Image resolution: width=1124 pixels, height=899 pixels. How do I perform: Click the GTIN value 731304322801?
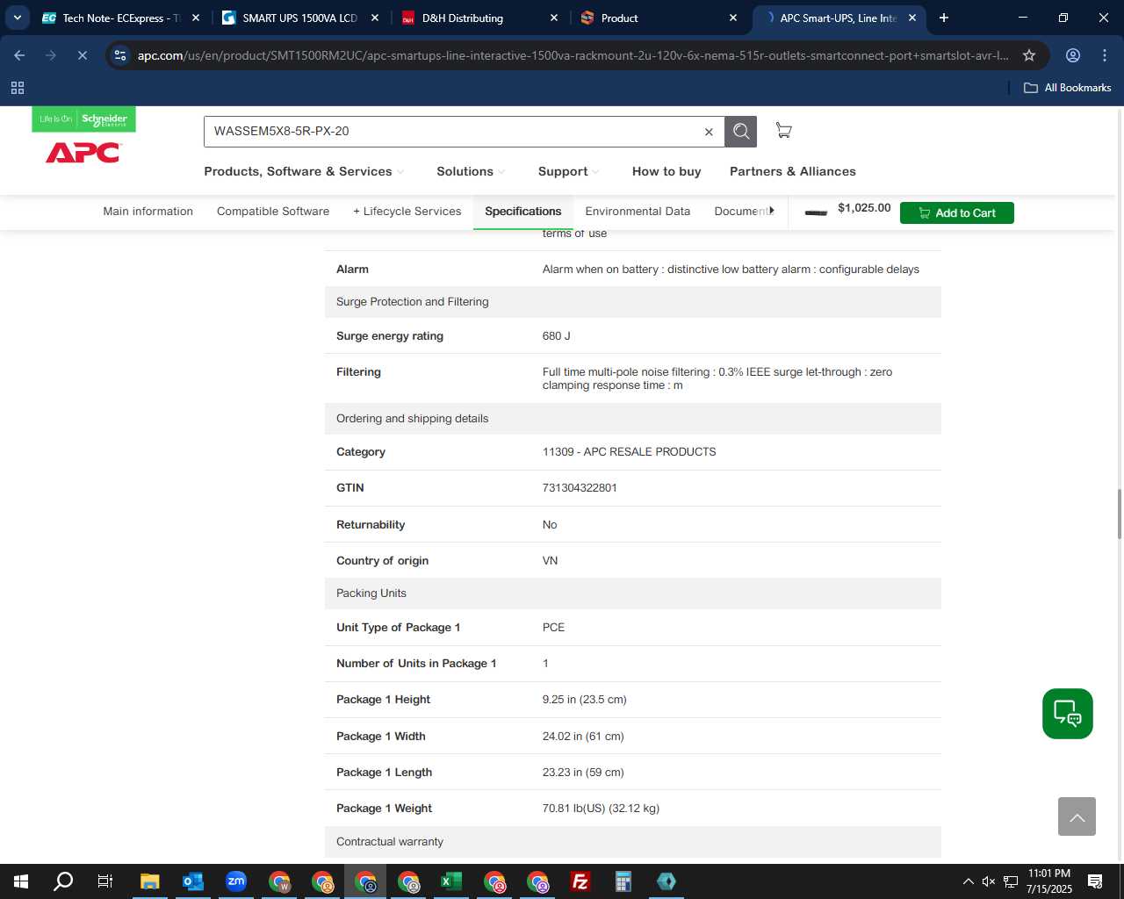coord(580,488)
